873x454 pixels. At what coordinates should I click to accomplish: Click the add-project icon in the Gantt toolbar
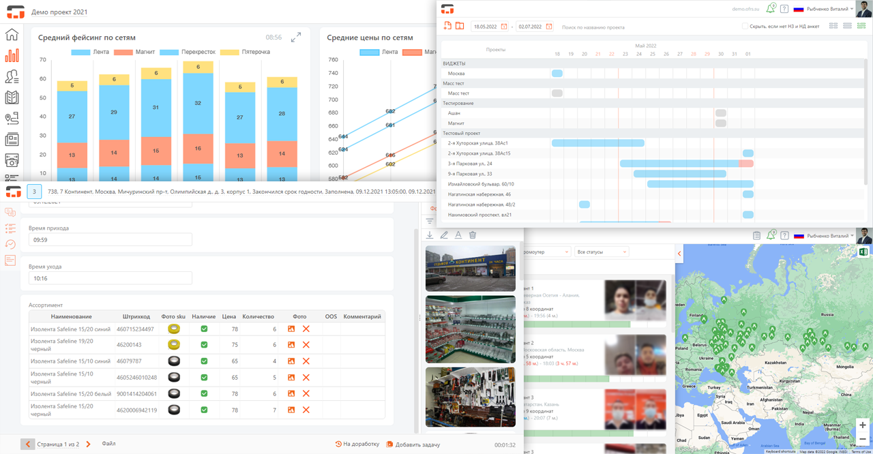pyautogui.click(x=447, y=27)
